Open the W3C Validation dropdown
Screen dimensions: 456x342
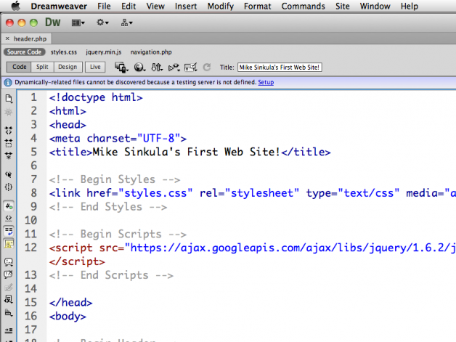[174, 68]
